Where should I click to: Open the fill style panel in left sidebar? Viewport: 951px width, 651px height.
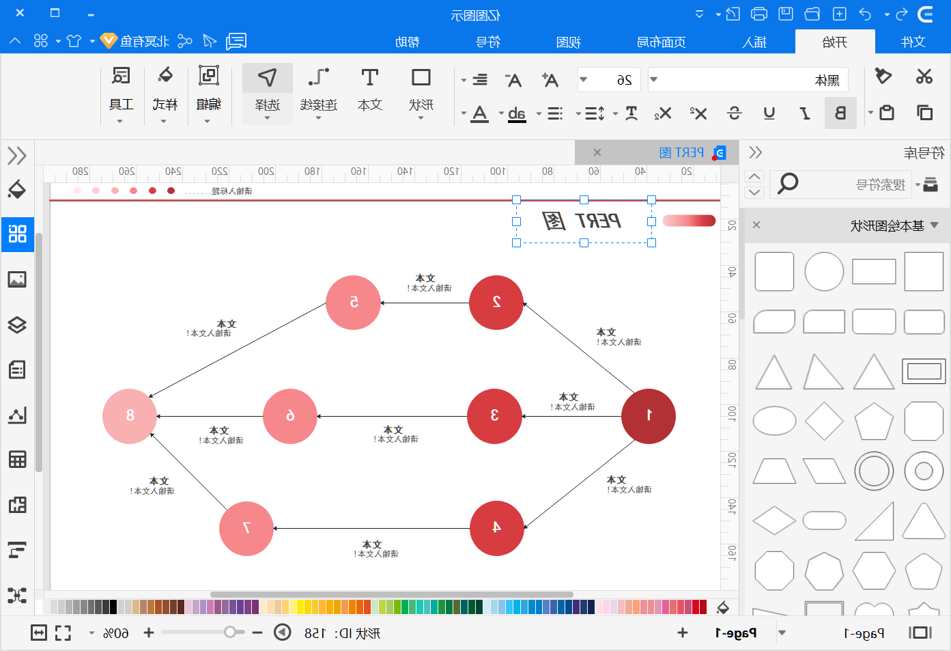17,189
